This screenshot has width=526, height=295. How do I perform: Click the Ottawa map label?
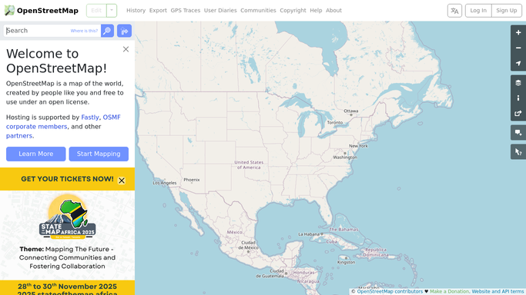[351, 111]
